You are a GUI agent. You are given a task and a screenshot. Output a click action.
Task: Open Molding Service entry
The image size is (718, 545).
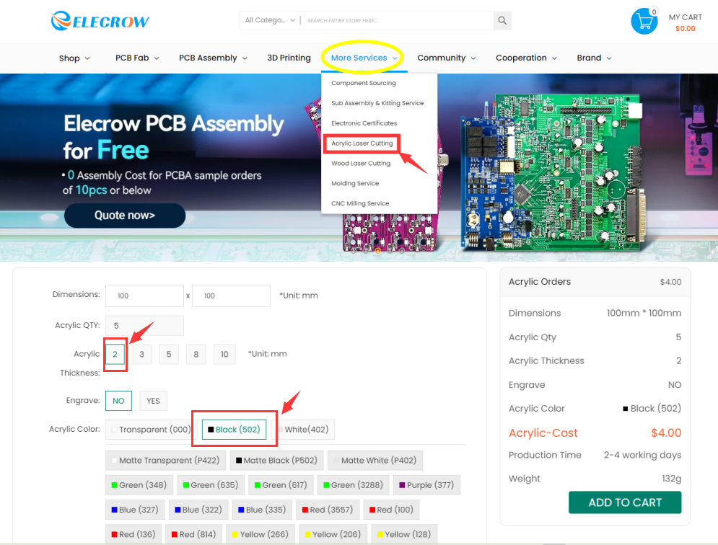coord(355,184)
